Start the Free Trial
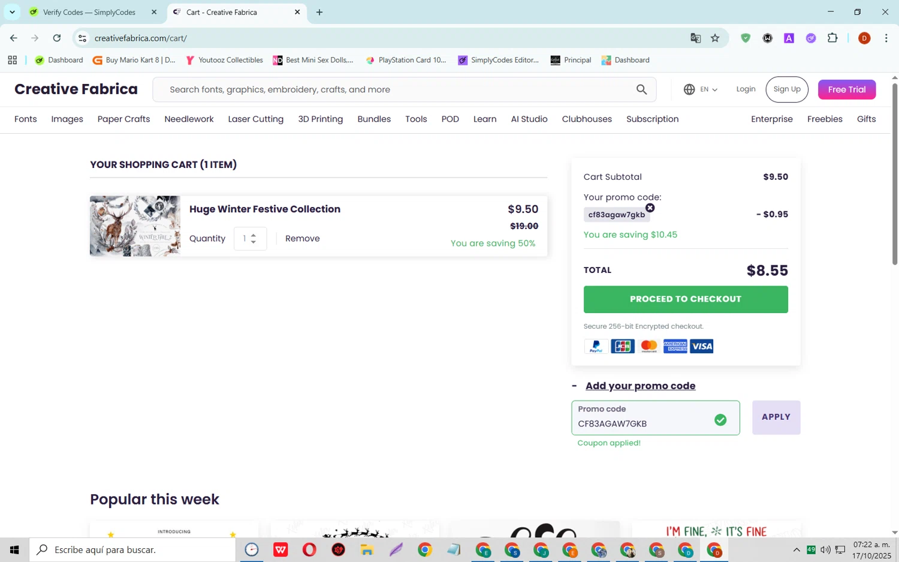 coord(847,89)
